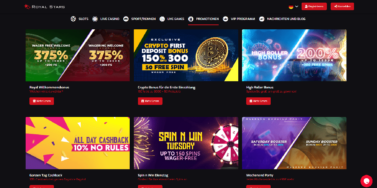This screenshot has height=188, width=377.
Task: Open the Spin N Win Tuesday banner
Action: 186,143
